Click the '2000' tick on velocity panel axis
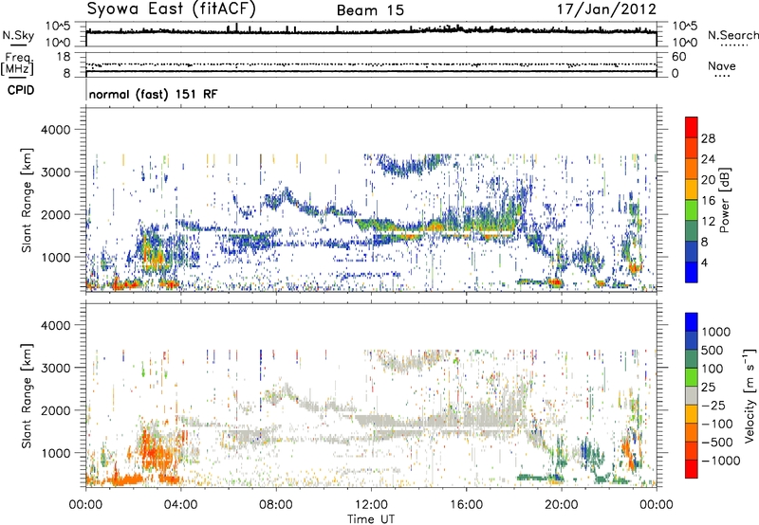Screen dimensions: 759x525 [55, 410]
